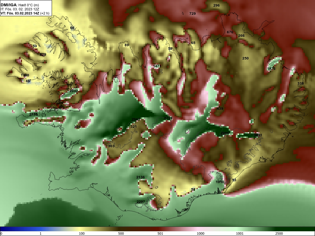The image size is (315, 236).
Task: Click the 3091 map value
Action: [x=258, y=135]
